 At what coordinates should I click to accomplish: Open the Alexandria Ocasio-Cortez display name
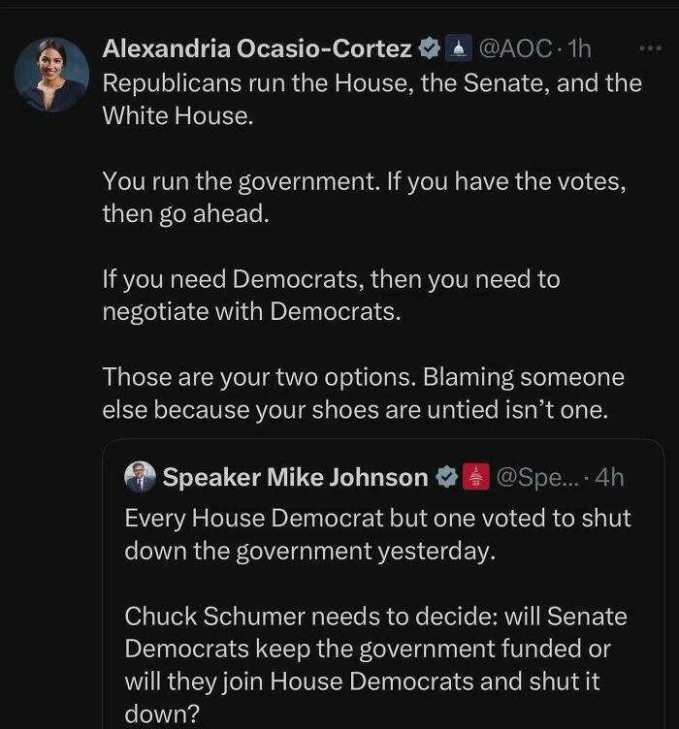(x=257, y=48)
